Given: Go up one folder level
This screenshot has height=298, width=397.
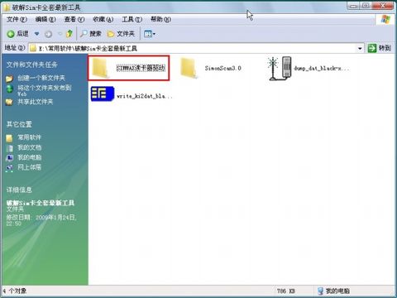Looking at the screenshot, I should 69,34.
